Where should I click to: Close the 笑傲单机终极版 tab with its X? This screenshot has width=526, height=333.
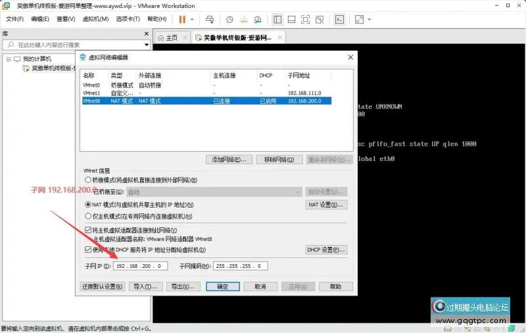pyautogui.click(x=280, y=38)
